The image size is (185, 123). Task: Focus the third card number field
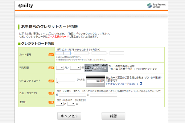tap(99, 53)
